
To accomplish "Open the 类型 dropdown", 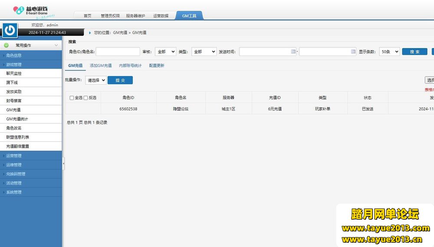I will point(204,51).
